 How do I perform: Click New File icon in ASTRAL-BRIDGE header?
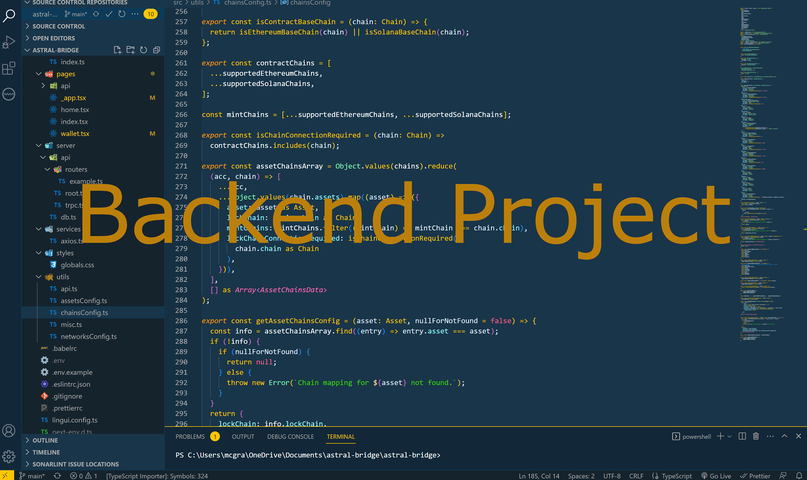117,50
